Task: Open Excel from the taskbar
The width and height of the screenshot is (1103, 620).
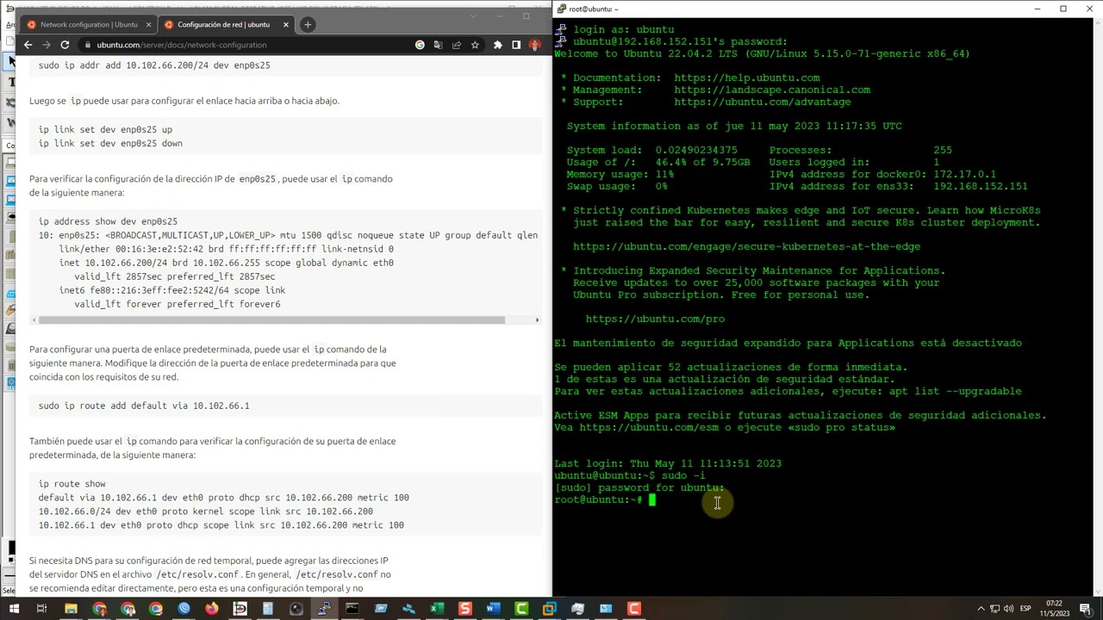Action: click(x=437, y=609)
